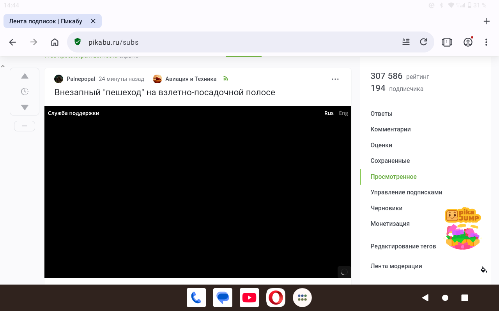Click the black video player area
This screenshot has width=499, height=311.
(x=198, y=192)
